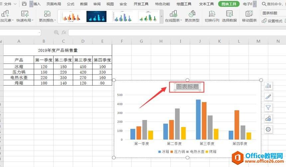This screenshot has width=286, height=167.
Task: Click the zoom icon beside fx
Action: click(x=56, y=33)
